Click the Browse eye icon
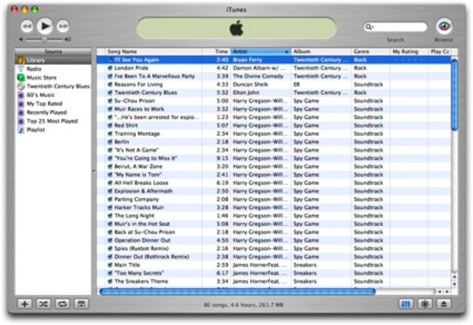473x325 pixels. 444,27
